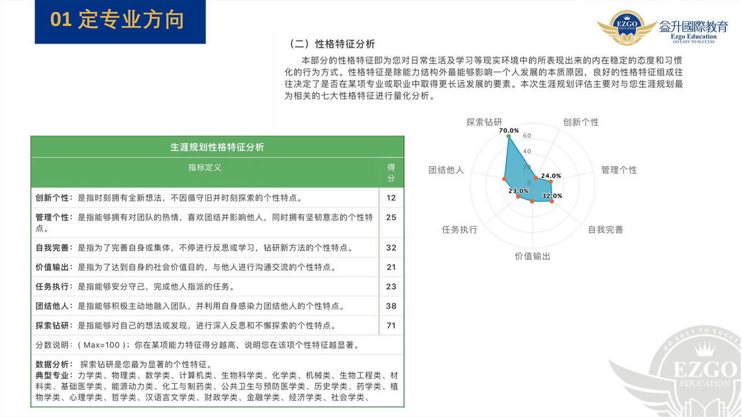This screenshot has height=417, width=742.
Task: Click the 创新个性 axis label on the chart
Action: [x=580, y=122]
